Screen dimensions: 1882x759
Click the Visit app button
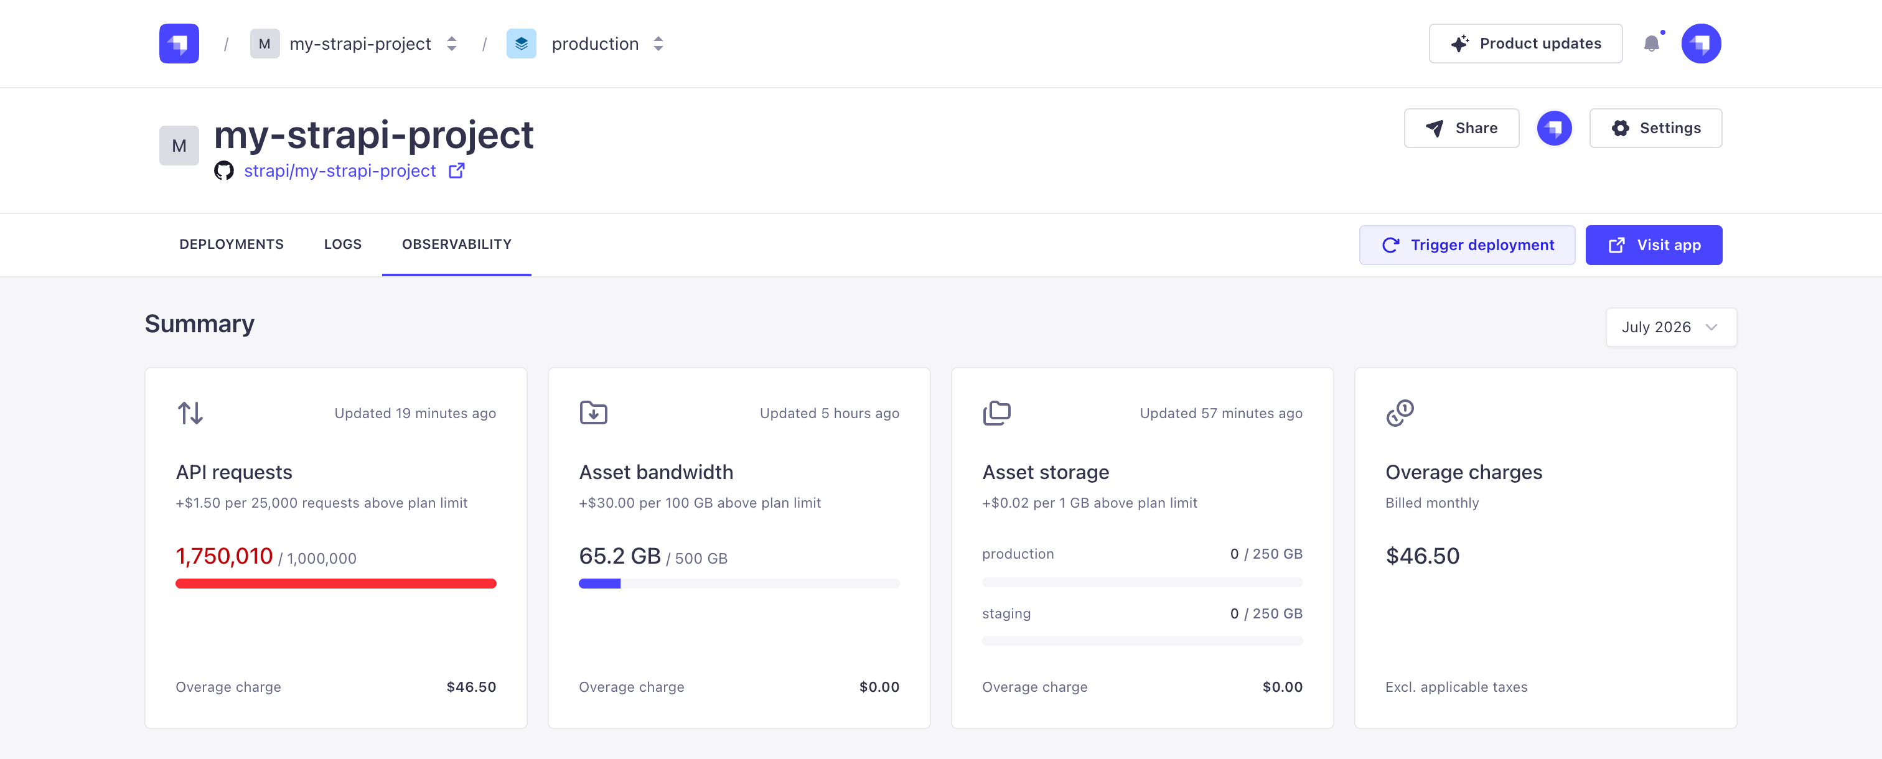point(1654,246)
